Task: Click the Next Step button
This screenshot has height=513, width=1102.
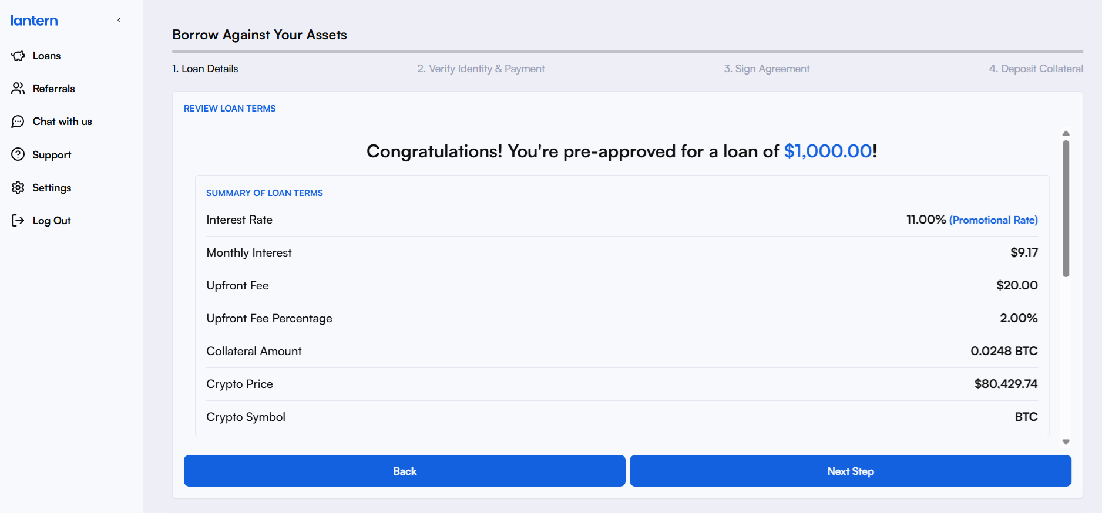Action: (850, 471)
